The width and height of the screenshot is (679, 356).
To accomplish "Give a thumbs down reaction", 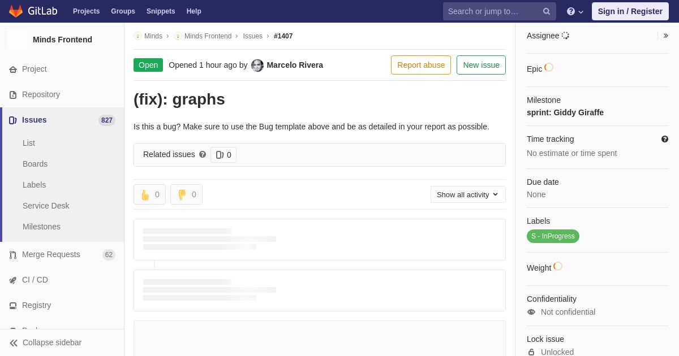I will [186, 194].
